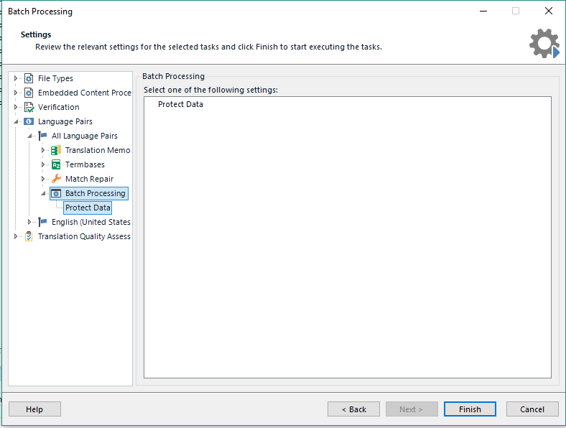Screen dimensions: 566x428
Task: Select Protect Data in the tree
Action: click(88, 208)
